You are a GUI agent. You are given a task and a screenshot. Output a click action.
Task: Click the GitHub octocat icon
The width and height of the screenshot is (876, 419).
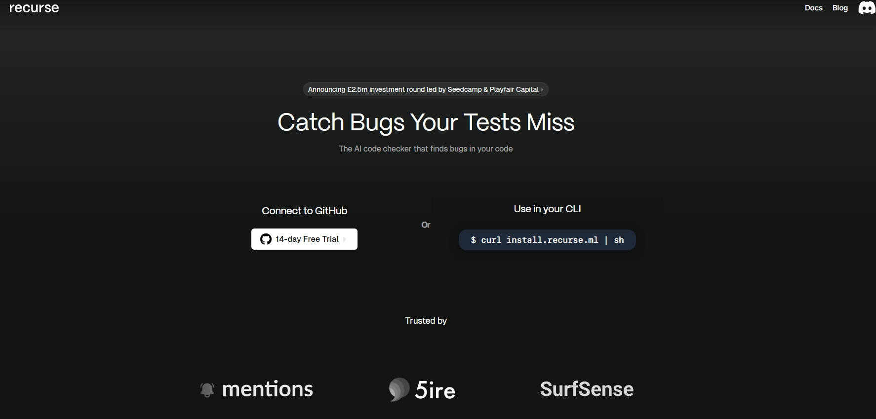266,239
